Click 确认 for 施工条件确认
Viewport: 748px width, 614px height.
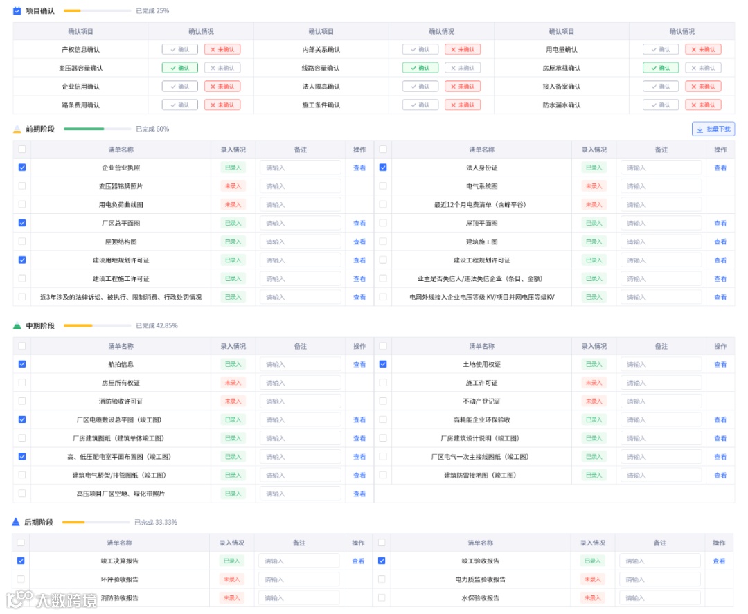click(x=420, y=105)
